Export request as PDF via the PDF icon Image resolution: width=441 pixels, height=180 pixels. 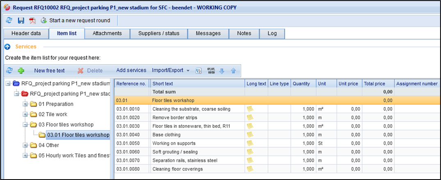click(x=32, y=20)
